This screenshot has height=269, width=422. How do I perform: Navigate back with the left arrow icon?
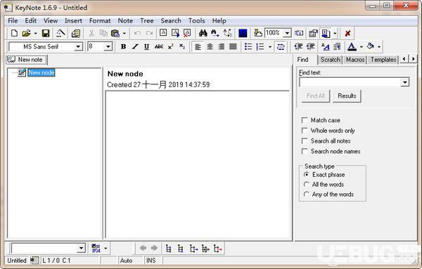[x=143, y=248]
